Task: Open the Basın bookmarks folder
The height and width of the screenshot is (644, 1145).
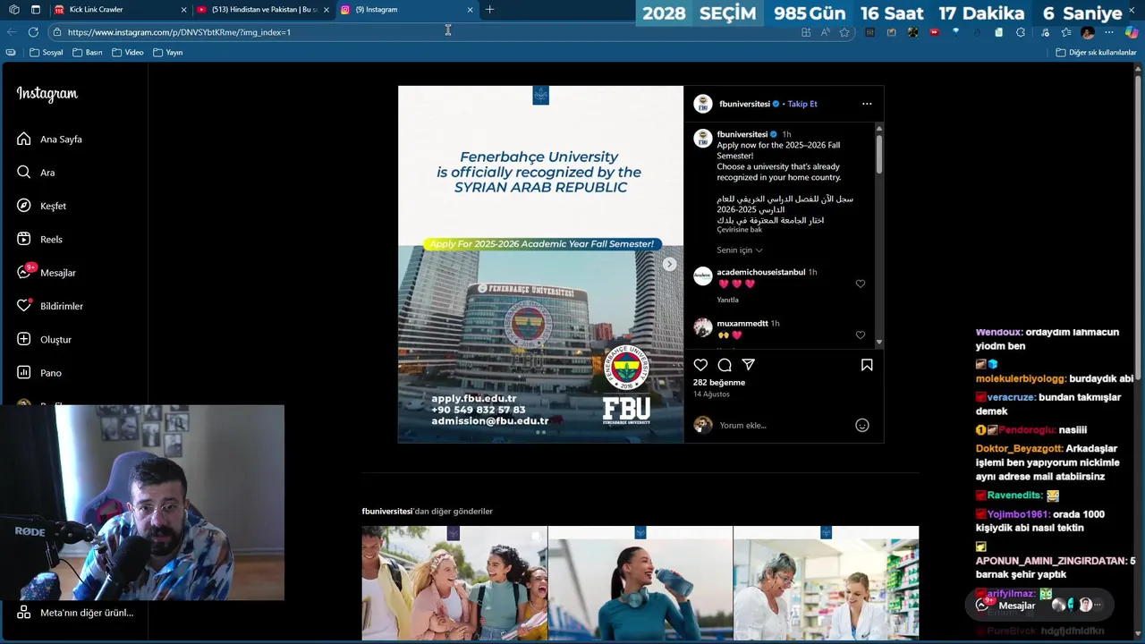Action: tap(88, 53)
